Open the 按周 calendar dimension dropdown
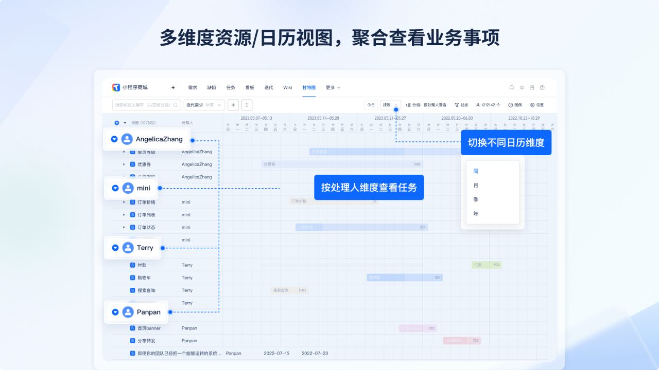659x370 pixels. pos(390,105)
